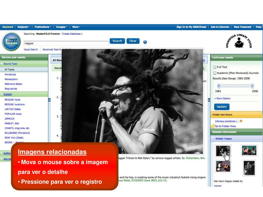Open Ask-A-Librarian
Viewport: 263px width, 197px height.
click(220, 27)
